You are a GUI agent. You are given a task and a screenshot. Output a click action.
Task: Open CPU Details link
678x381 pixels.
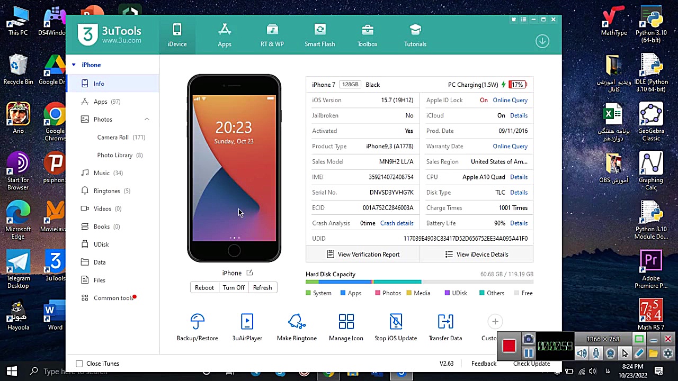click(x=519, y=177)
